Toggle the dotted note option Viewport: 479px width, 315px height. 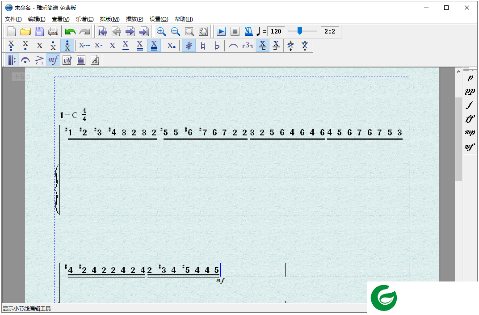click(172, 46)
